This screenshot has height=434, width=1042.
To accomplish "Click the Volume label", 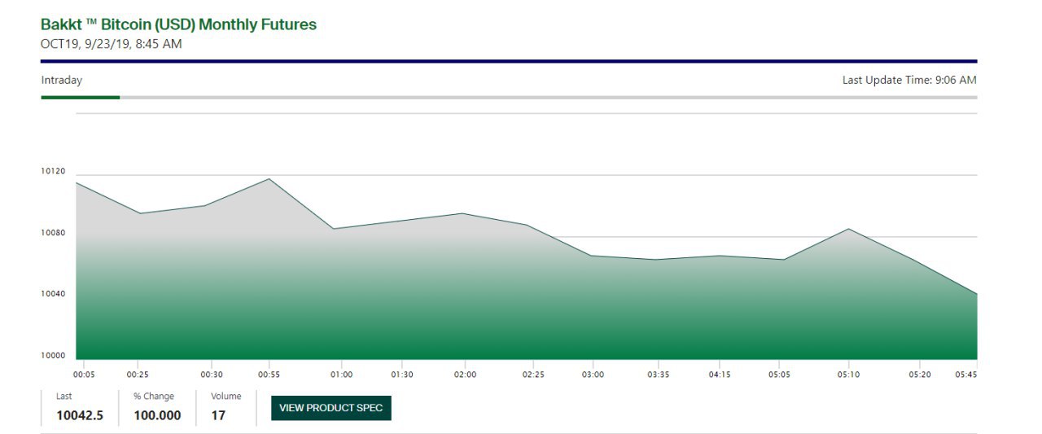I will [226, 397].
